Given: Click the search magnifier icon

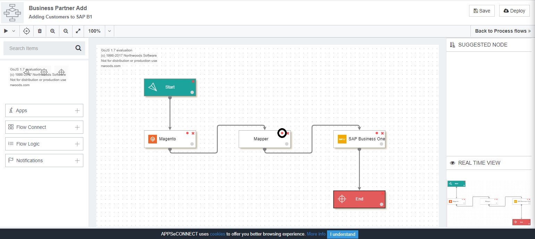Looking at the screenshot, I should tap(78, 48).
